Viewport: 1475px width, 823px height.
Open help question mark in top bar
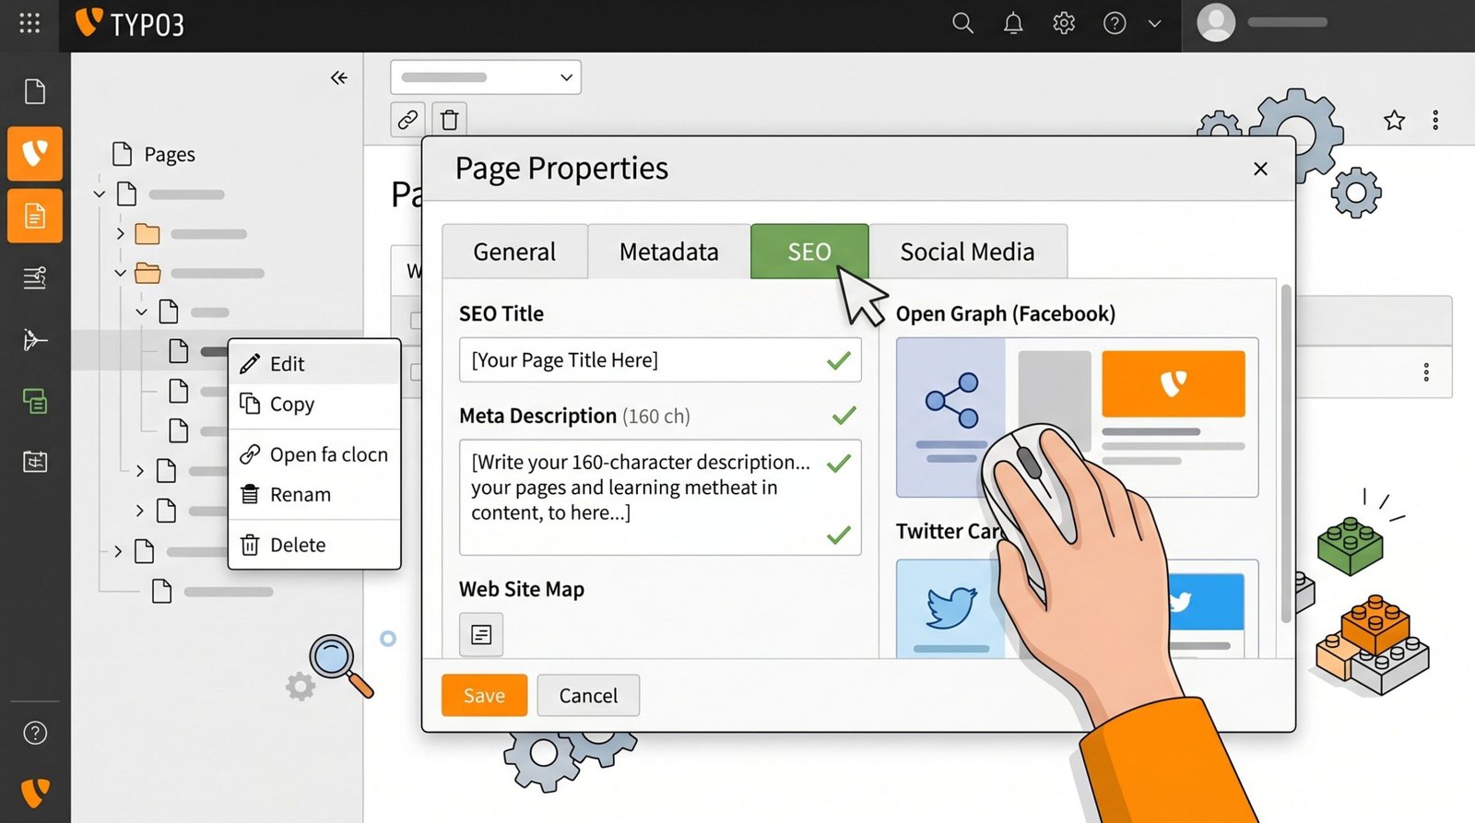1115,23
